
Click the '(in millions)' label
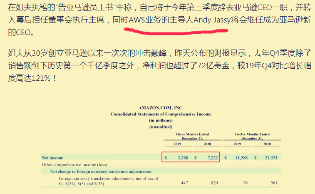click(x=161, y=120)
